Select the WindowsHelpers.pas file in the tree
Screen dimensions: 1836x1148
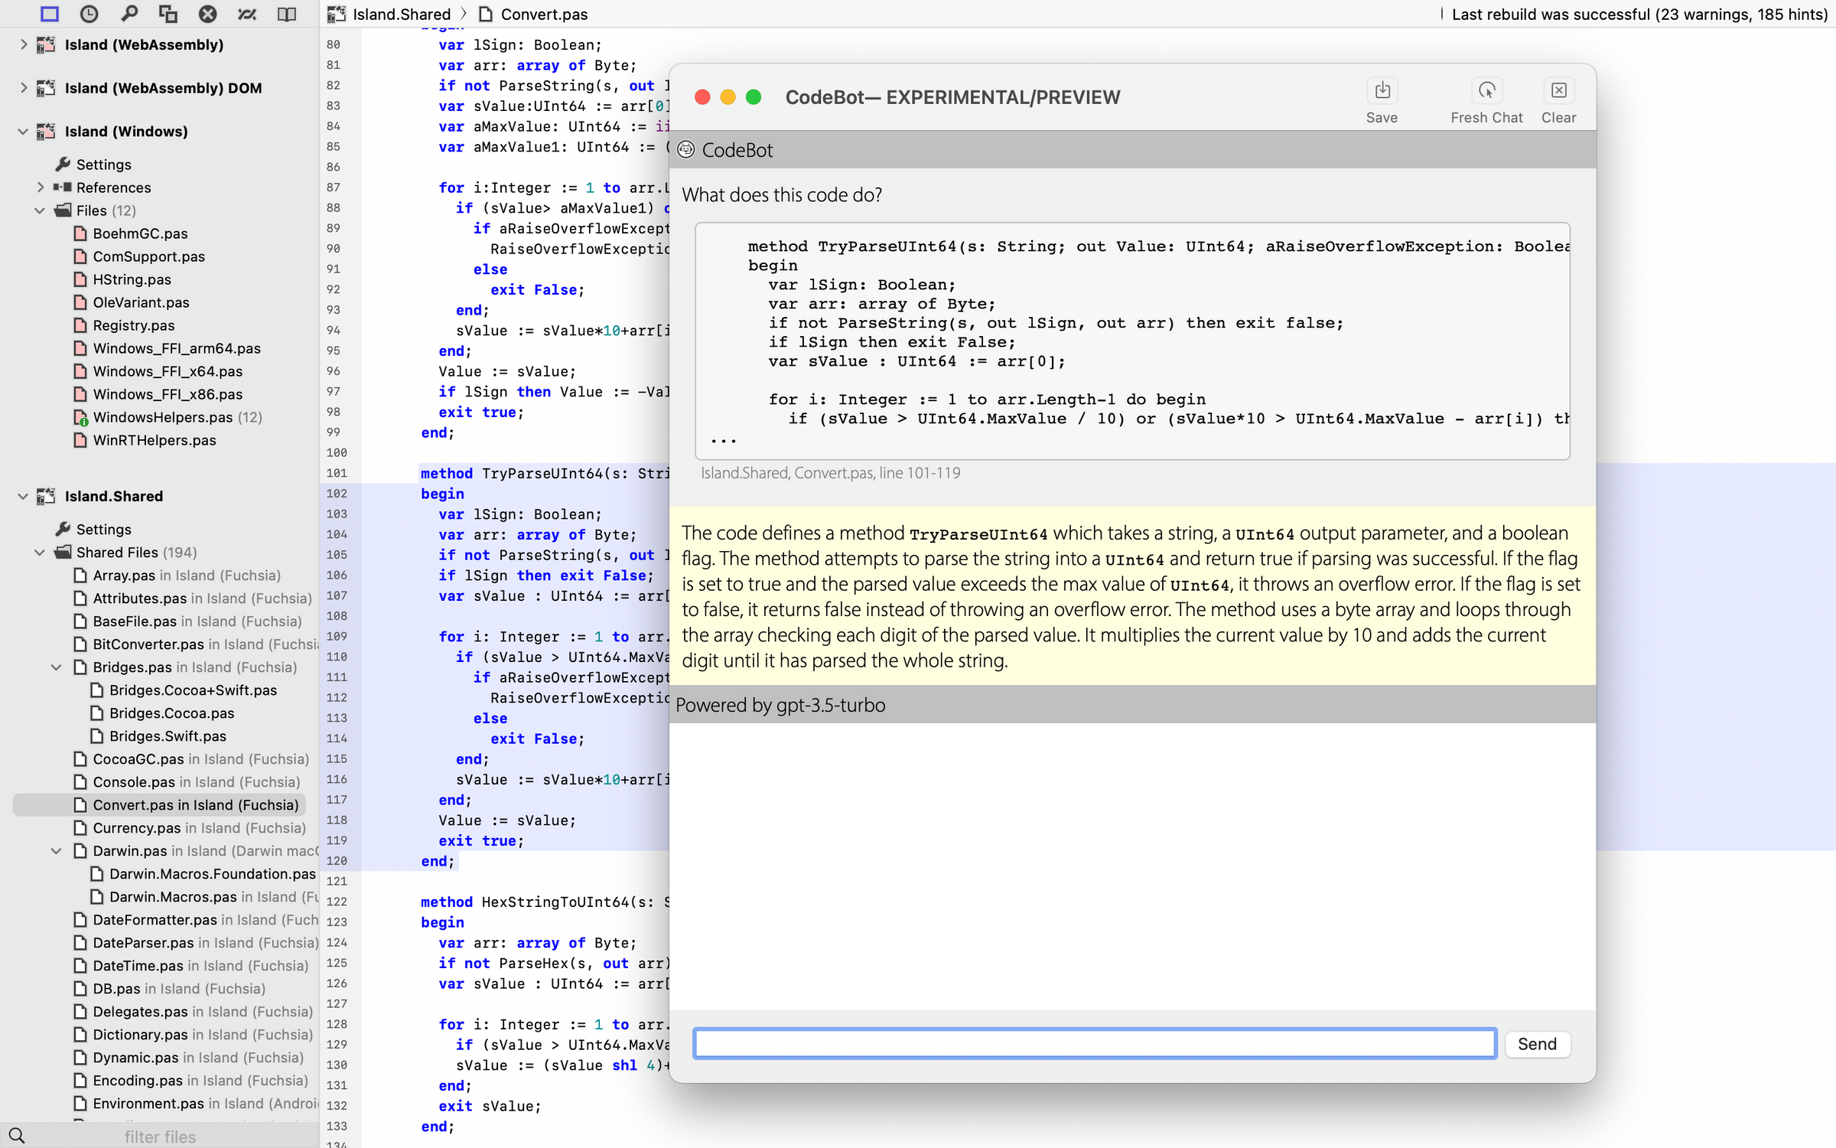click(x=163, y=417)
